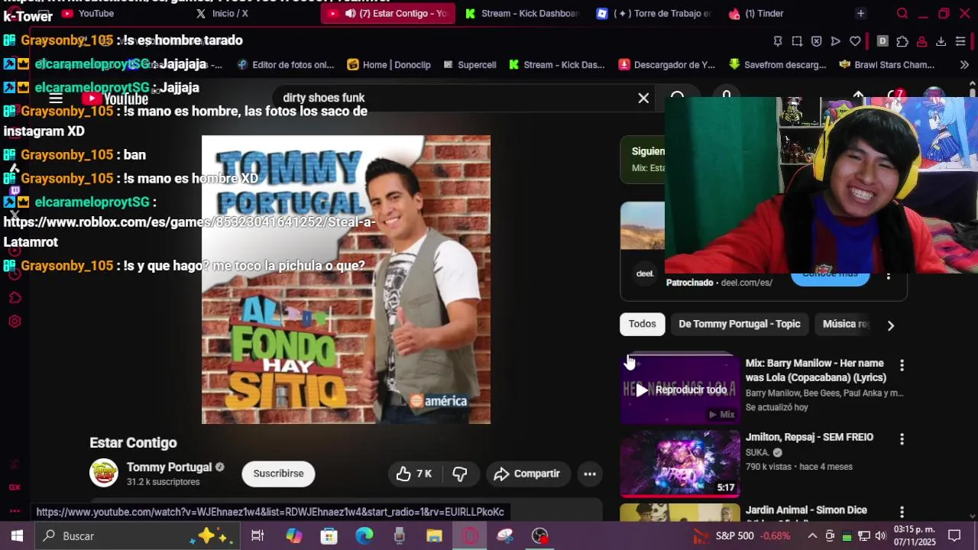Open a new browser tab with plus

(x=860, y=13)
